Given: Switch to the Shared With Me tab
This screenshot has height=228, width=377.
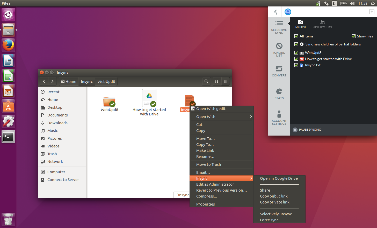Looking at the screenshot, I should tap(322, 24).
